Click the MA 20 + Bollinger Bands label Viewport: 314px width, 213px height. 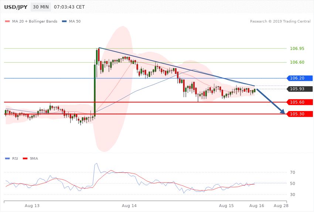pos(35,21)
